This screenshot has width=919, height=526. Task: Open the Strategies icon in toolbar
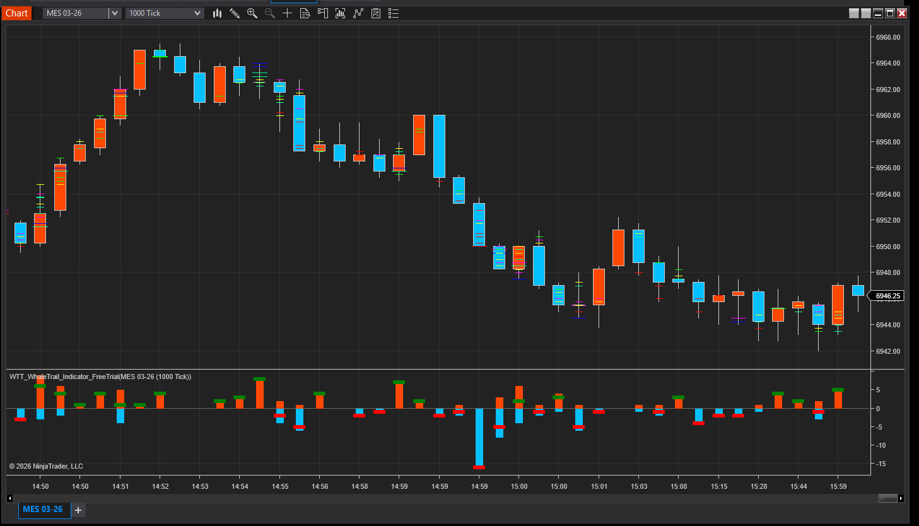coord(376,13)
